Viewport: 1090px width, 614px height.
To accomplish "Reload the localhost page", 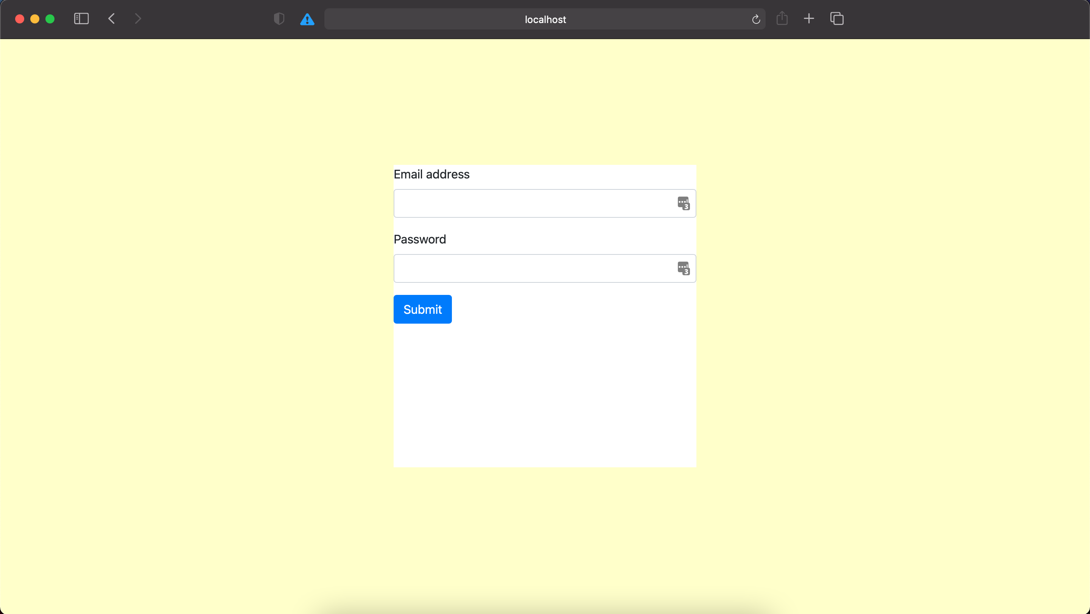I will (x=756, y=19).
